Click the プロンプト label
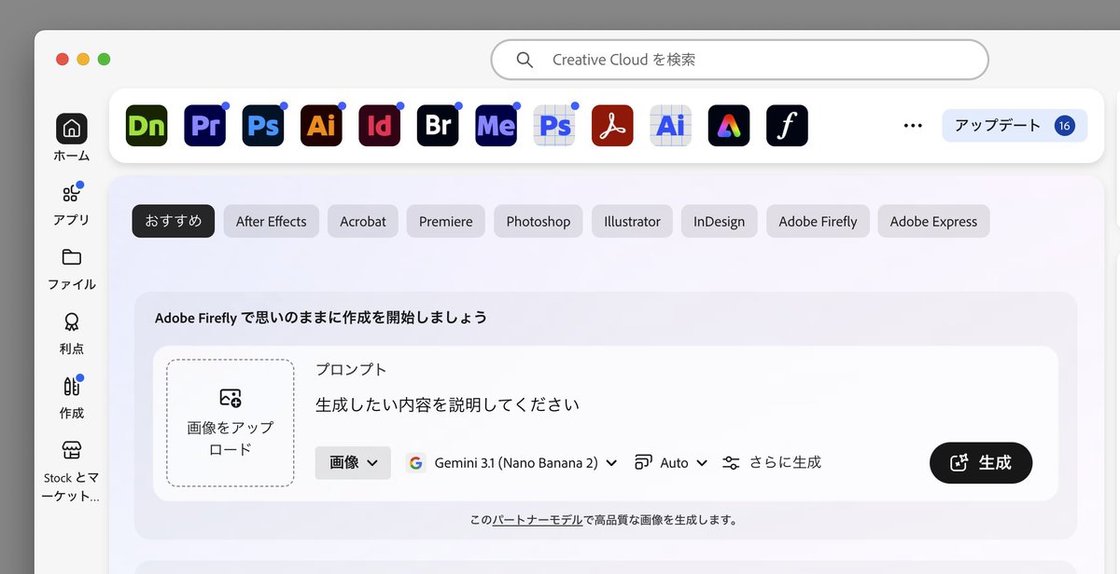Screen dimensions: 1120x574 coord(351,369)
